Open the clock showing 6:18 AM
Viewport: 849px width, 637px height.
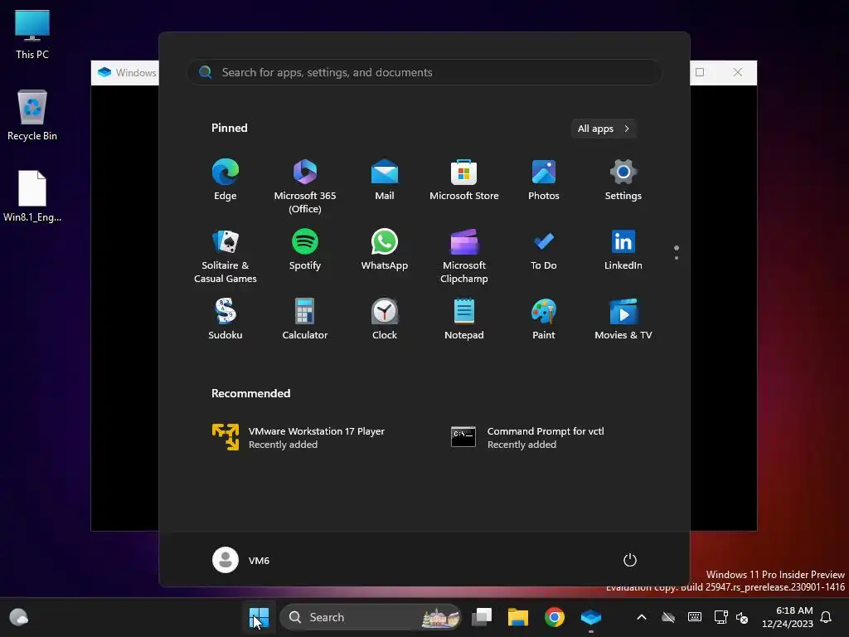788,617
